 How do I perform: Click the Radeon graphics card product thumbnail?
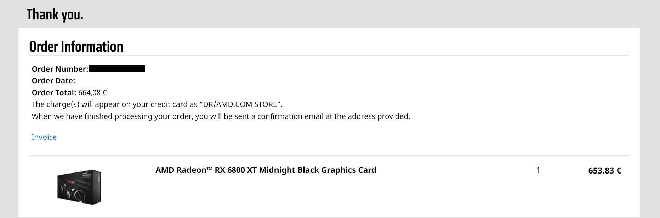click(79, 187)
